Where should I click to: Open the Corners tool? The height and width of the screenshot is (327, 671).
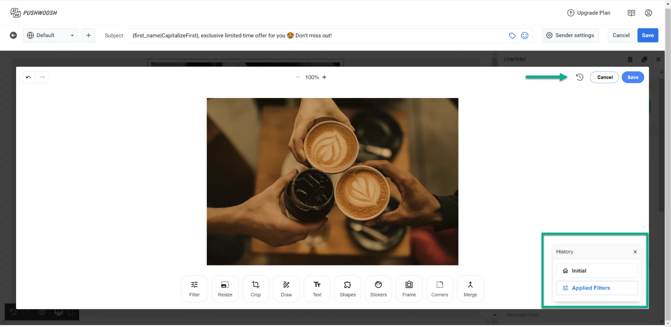(439, 289)
